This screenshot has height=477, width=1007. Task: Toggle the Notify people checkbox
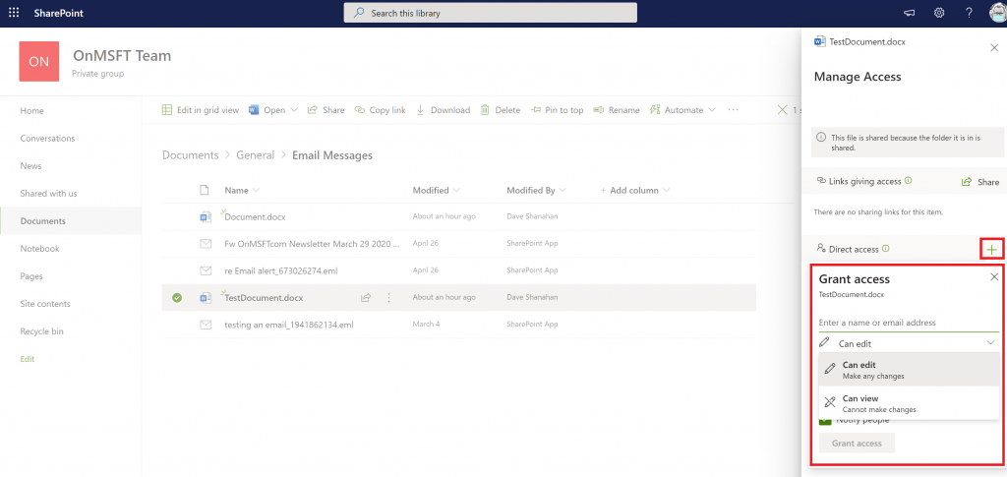point(825,421)
